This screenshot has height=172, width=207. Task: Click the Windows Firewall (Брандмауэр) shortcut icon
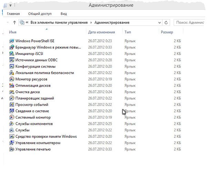pos(12,47)
